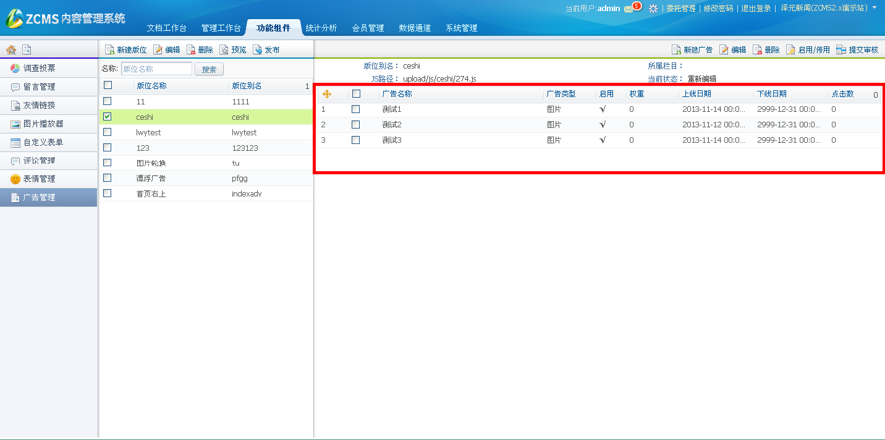The image size is (885, 440).
Task: Focus the 版位名称 search input field
Action: coord(156,69)
